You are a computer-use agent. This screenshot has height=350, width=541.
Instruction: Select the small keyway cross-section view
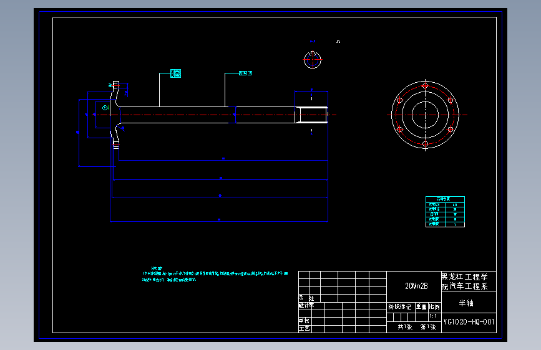[x=313, y=60]
